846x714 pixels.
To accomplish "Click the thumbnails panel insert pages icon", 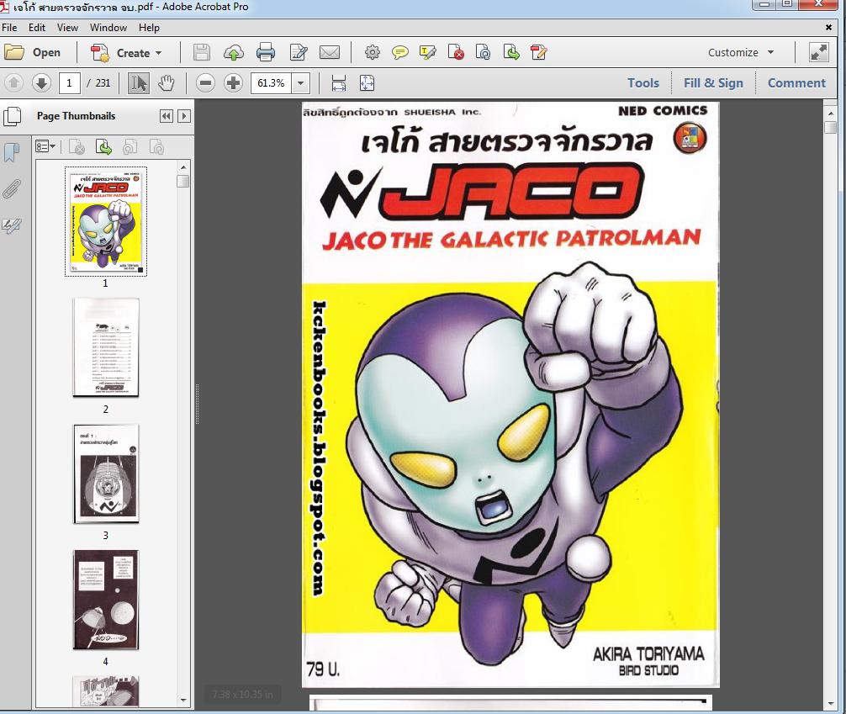I will click(103, 147).
